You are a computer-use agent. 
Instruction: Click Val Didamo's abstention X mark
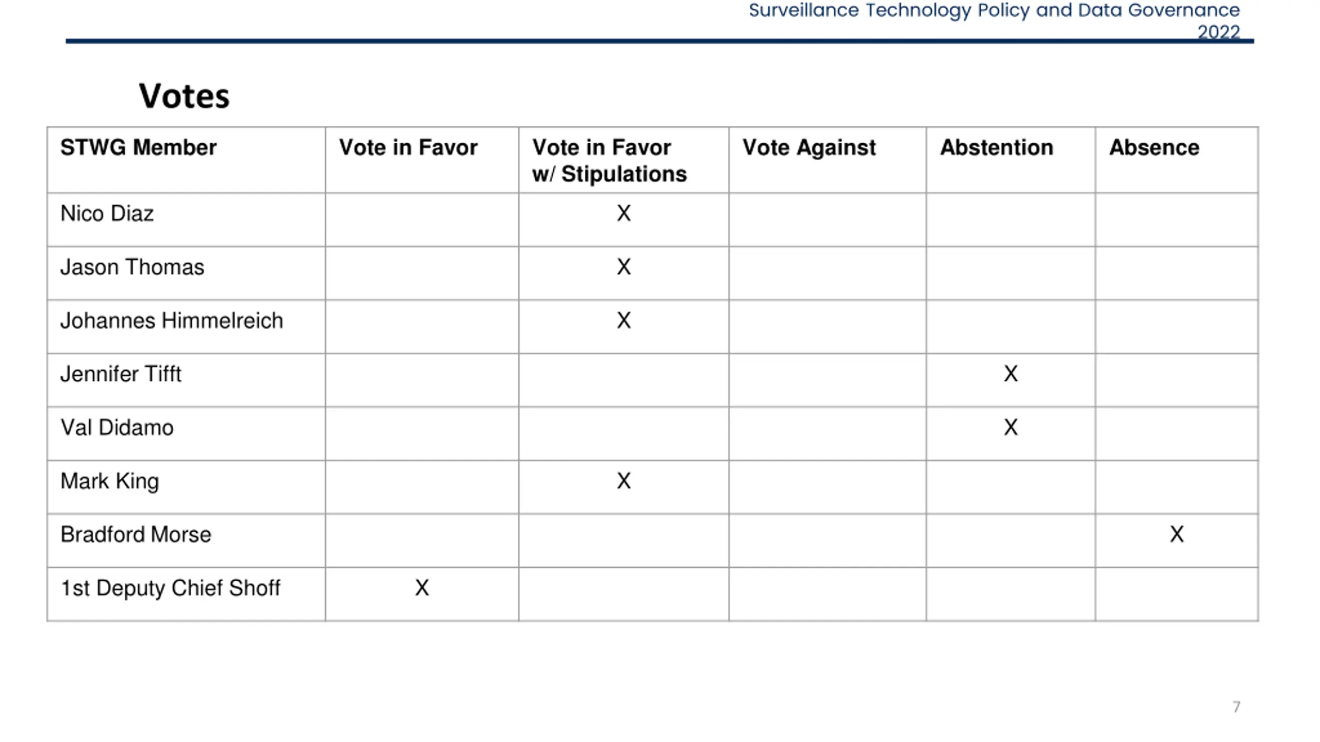1011,427
